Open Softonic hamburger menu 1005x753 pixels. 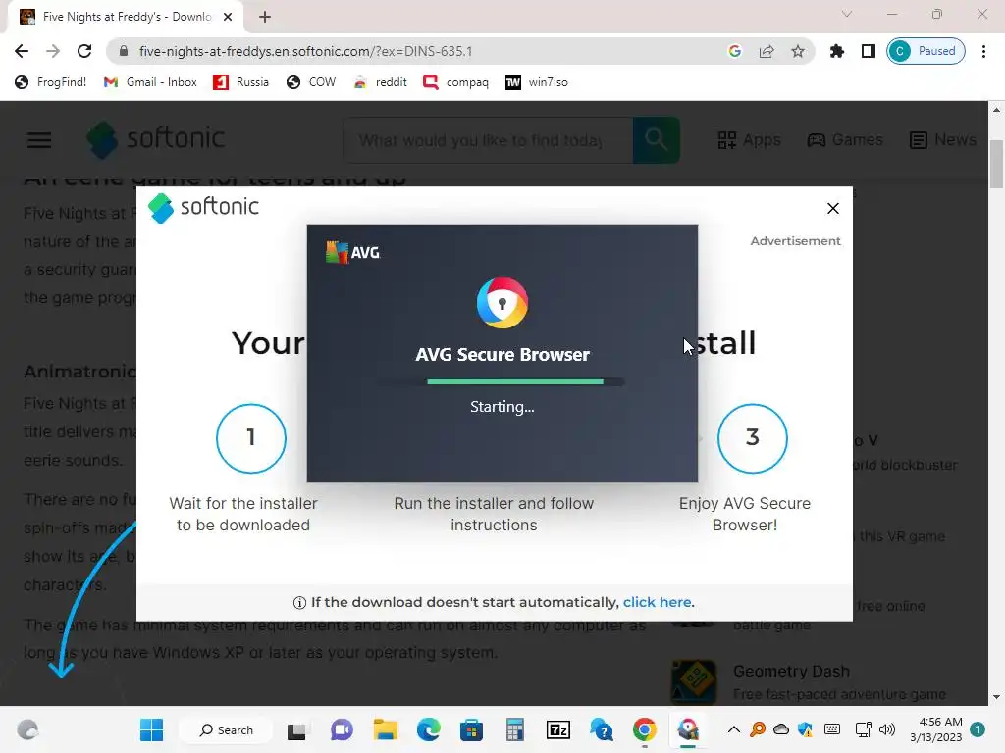click(x=39, y=139)
